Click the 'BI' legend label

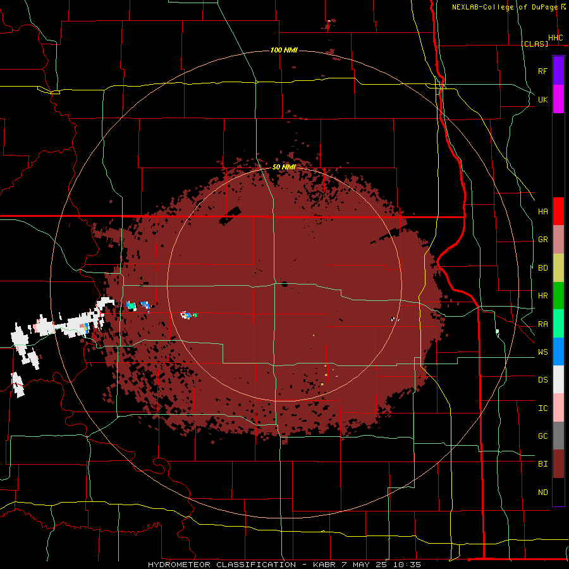click(542, 464)
